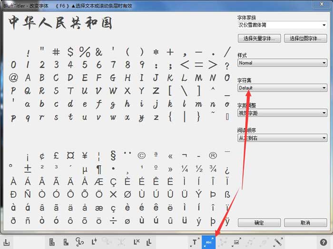The height and width of the screenshot is (249, 333).
Task: Click the 选择位图字体... button
Action: click(305, 38)
